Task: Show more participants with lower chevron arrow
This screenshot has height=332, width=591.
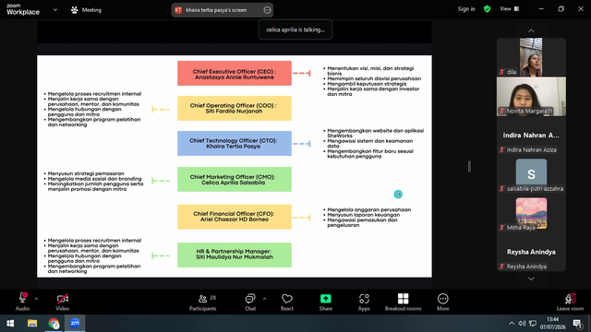Action: [531, 279]
